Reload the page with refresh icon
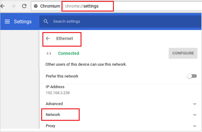The height and width of the screenshot is (132, 202). click(24, 6)
